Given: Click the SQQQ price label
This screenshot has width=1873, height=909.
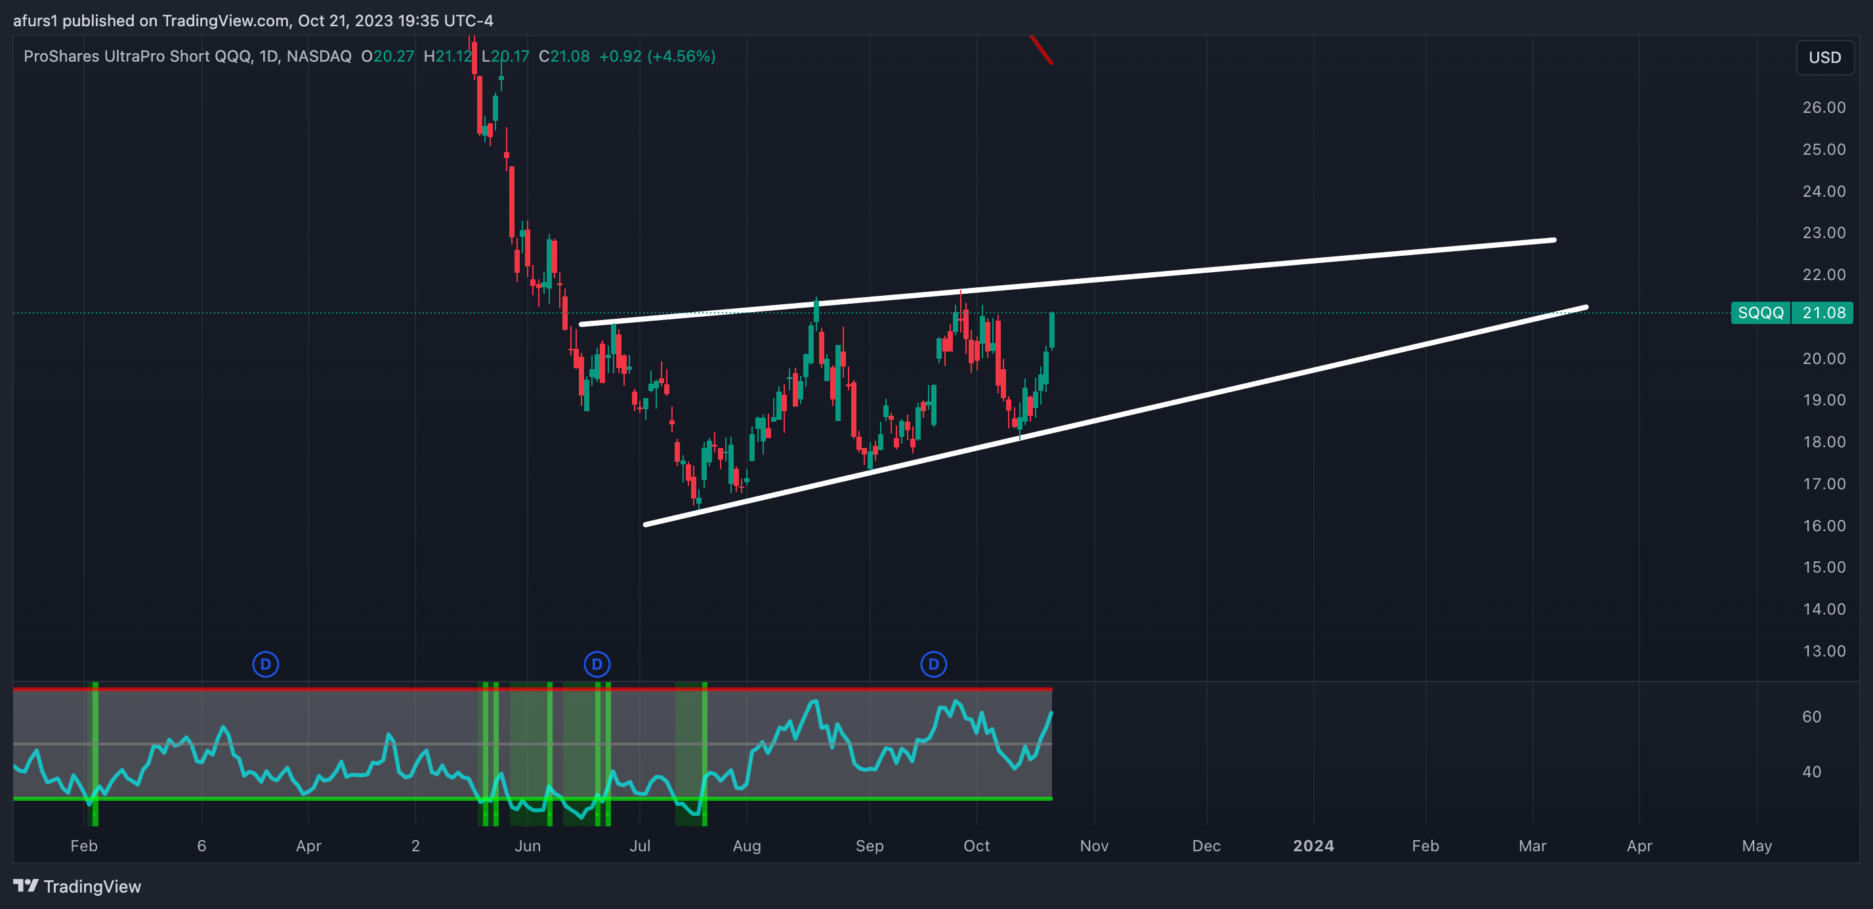Looking at the screenshot, I should 1760,312.
